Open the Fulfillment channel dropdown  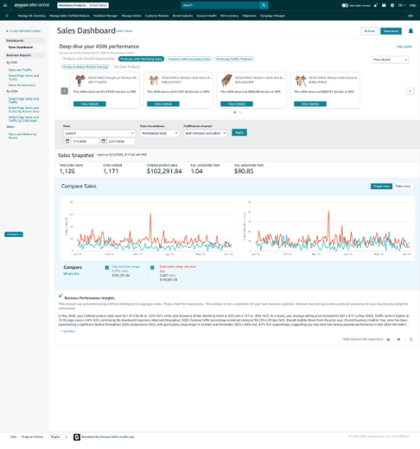[205, 133]
